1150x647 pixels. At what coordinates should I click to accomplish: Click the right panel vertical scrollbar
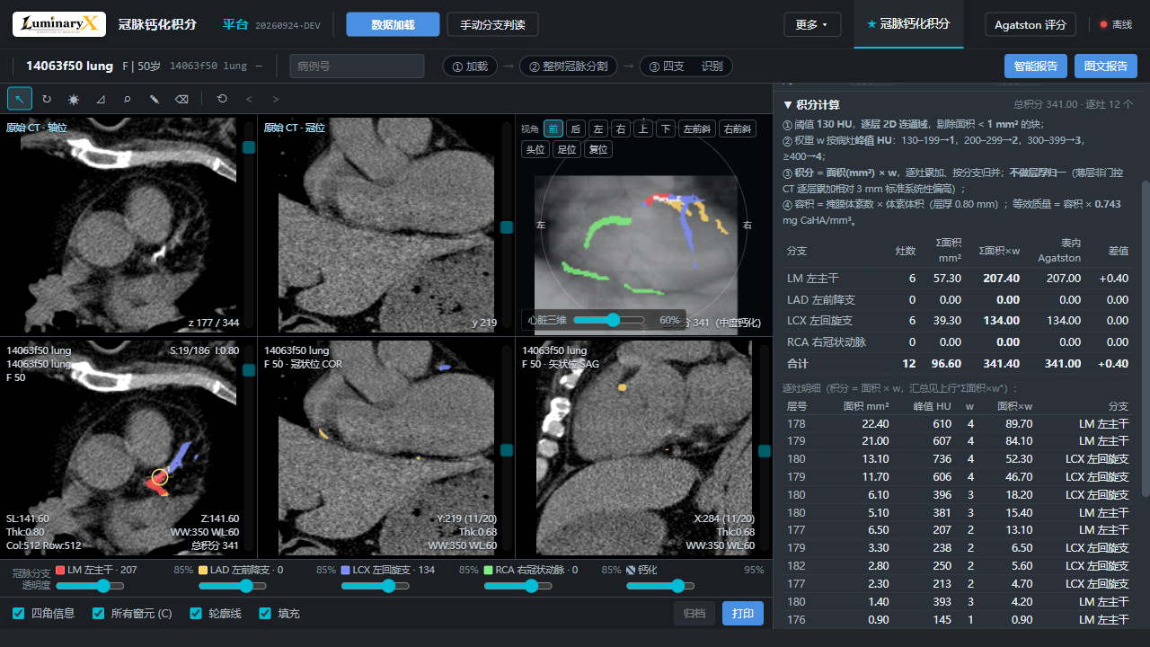pyautogui.click(x=1145, y=337)
